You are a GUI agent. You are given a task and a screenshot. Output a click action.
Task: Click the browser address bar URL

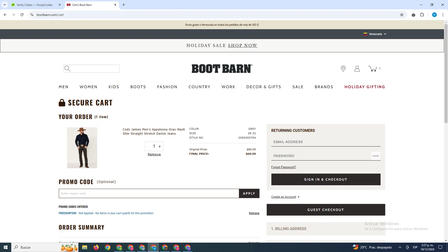click(50, 15)
